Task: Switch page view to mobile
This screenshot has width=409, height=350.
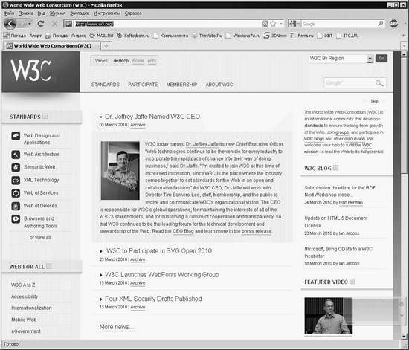Action: (138, 61)
